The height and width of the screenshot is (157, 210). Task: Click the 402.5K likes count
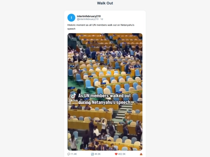[x=122, y=154]
